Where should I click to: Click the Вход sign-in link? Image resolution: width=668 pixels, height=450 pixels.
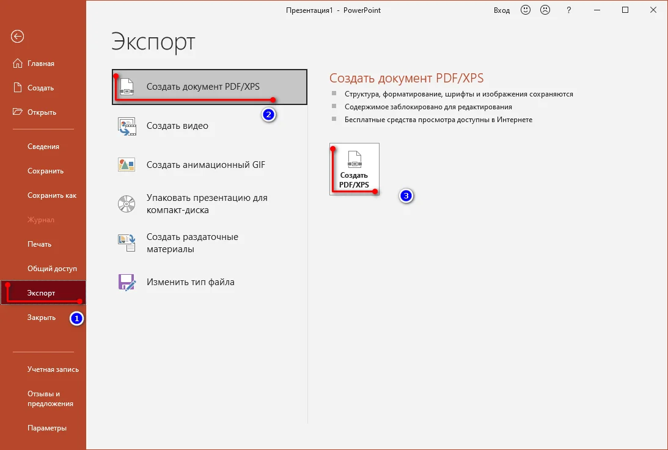[502, 10]
